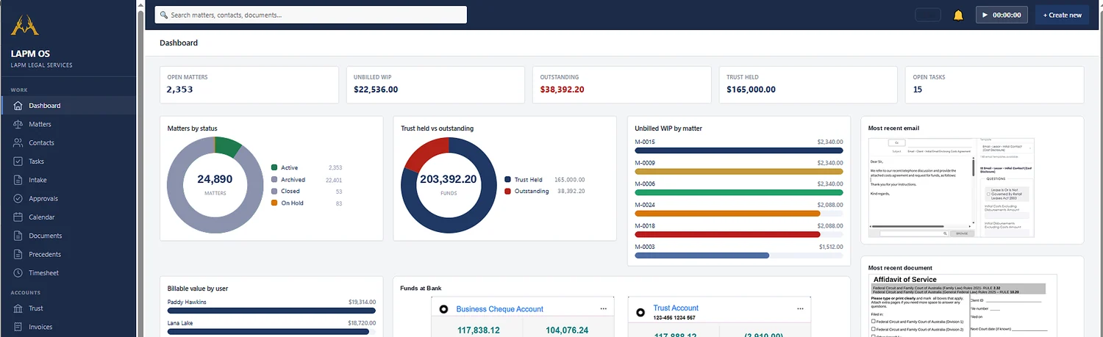Click the Business Cheque Account bank logo
The image size is (1103, 337).
[444, 309]
